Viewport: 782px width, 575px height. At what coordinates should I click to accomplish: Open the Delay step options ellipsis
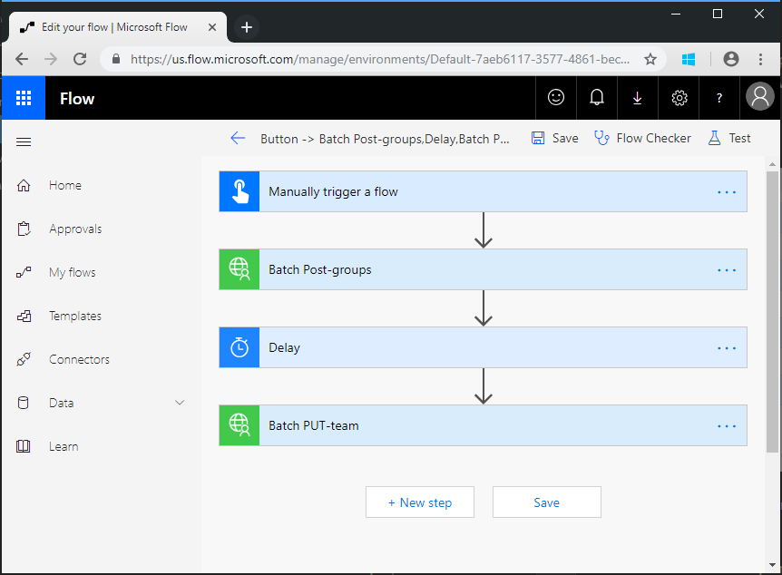(x=727, y=348)
